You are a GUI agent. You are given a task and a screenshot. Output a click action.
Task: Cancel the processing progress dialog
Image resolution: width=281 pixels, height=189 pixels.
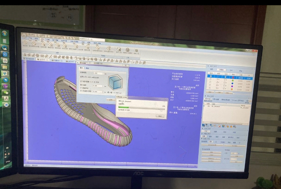[160, 116]
